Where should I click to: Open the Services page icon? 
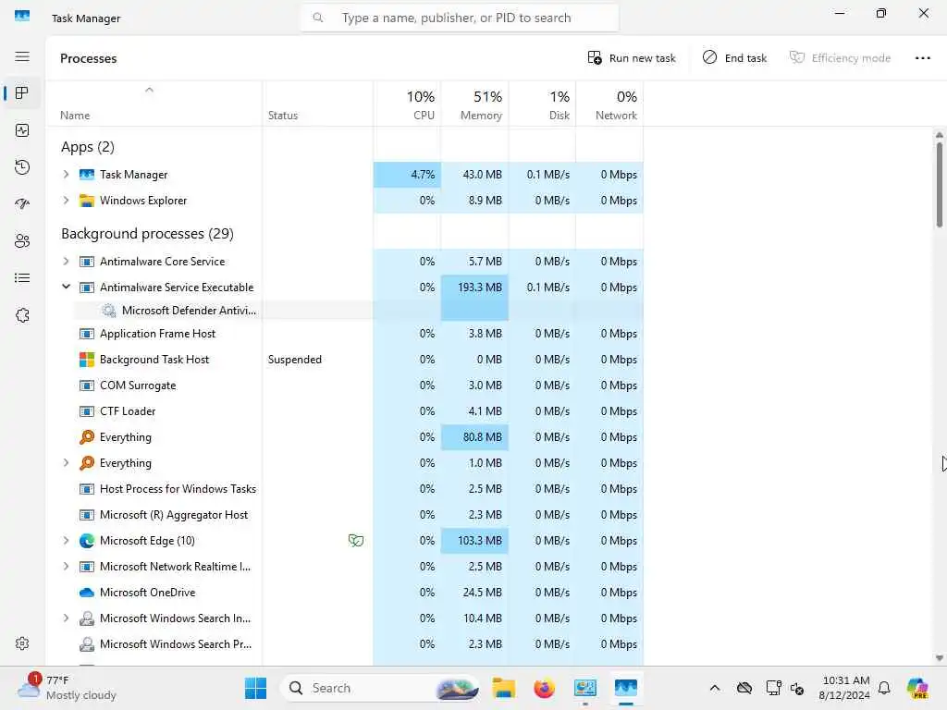pyautogui.click(x=22, y=315)
